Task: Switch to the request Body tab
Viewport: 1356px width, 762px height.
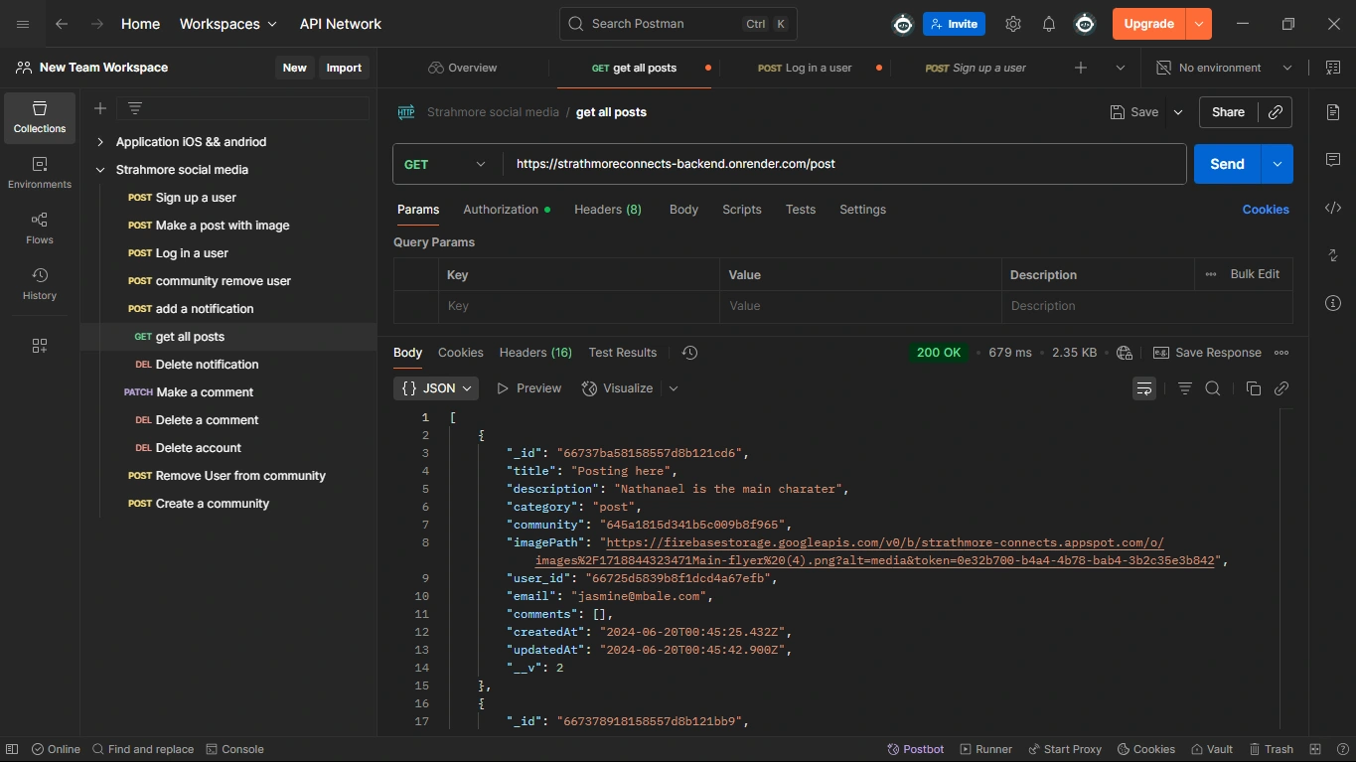Action: click(x=683, y=210)
